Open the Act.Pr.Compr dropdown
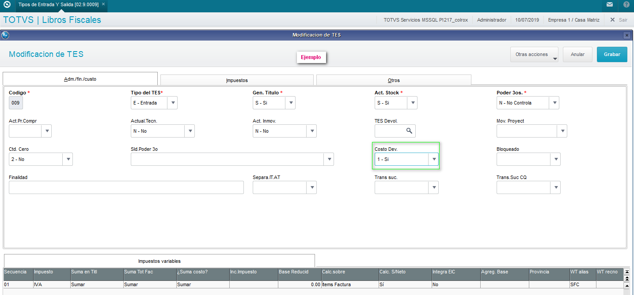 pyautogui.click(x=47, y=131)
